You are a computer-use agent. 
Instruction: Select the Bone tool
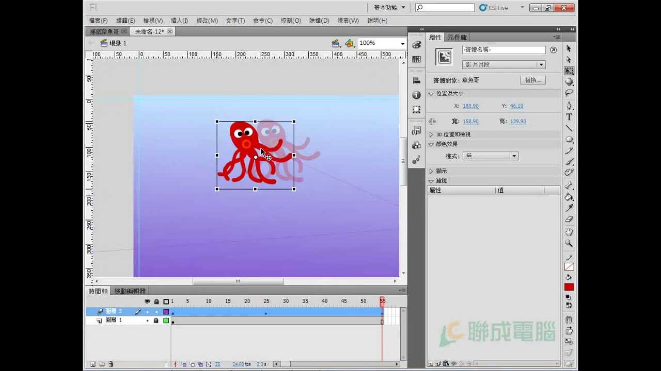tap(569, 185)
